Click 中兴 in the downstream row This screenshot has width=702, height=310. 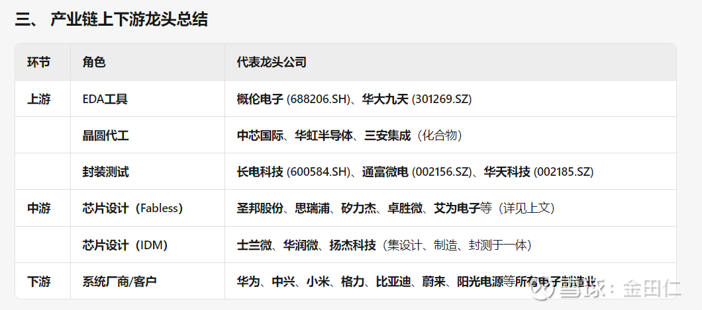283,282
